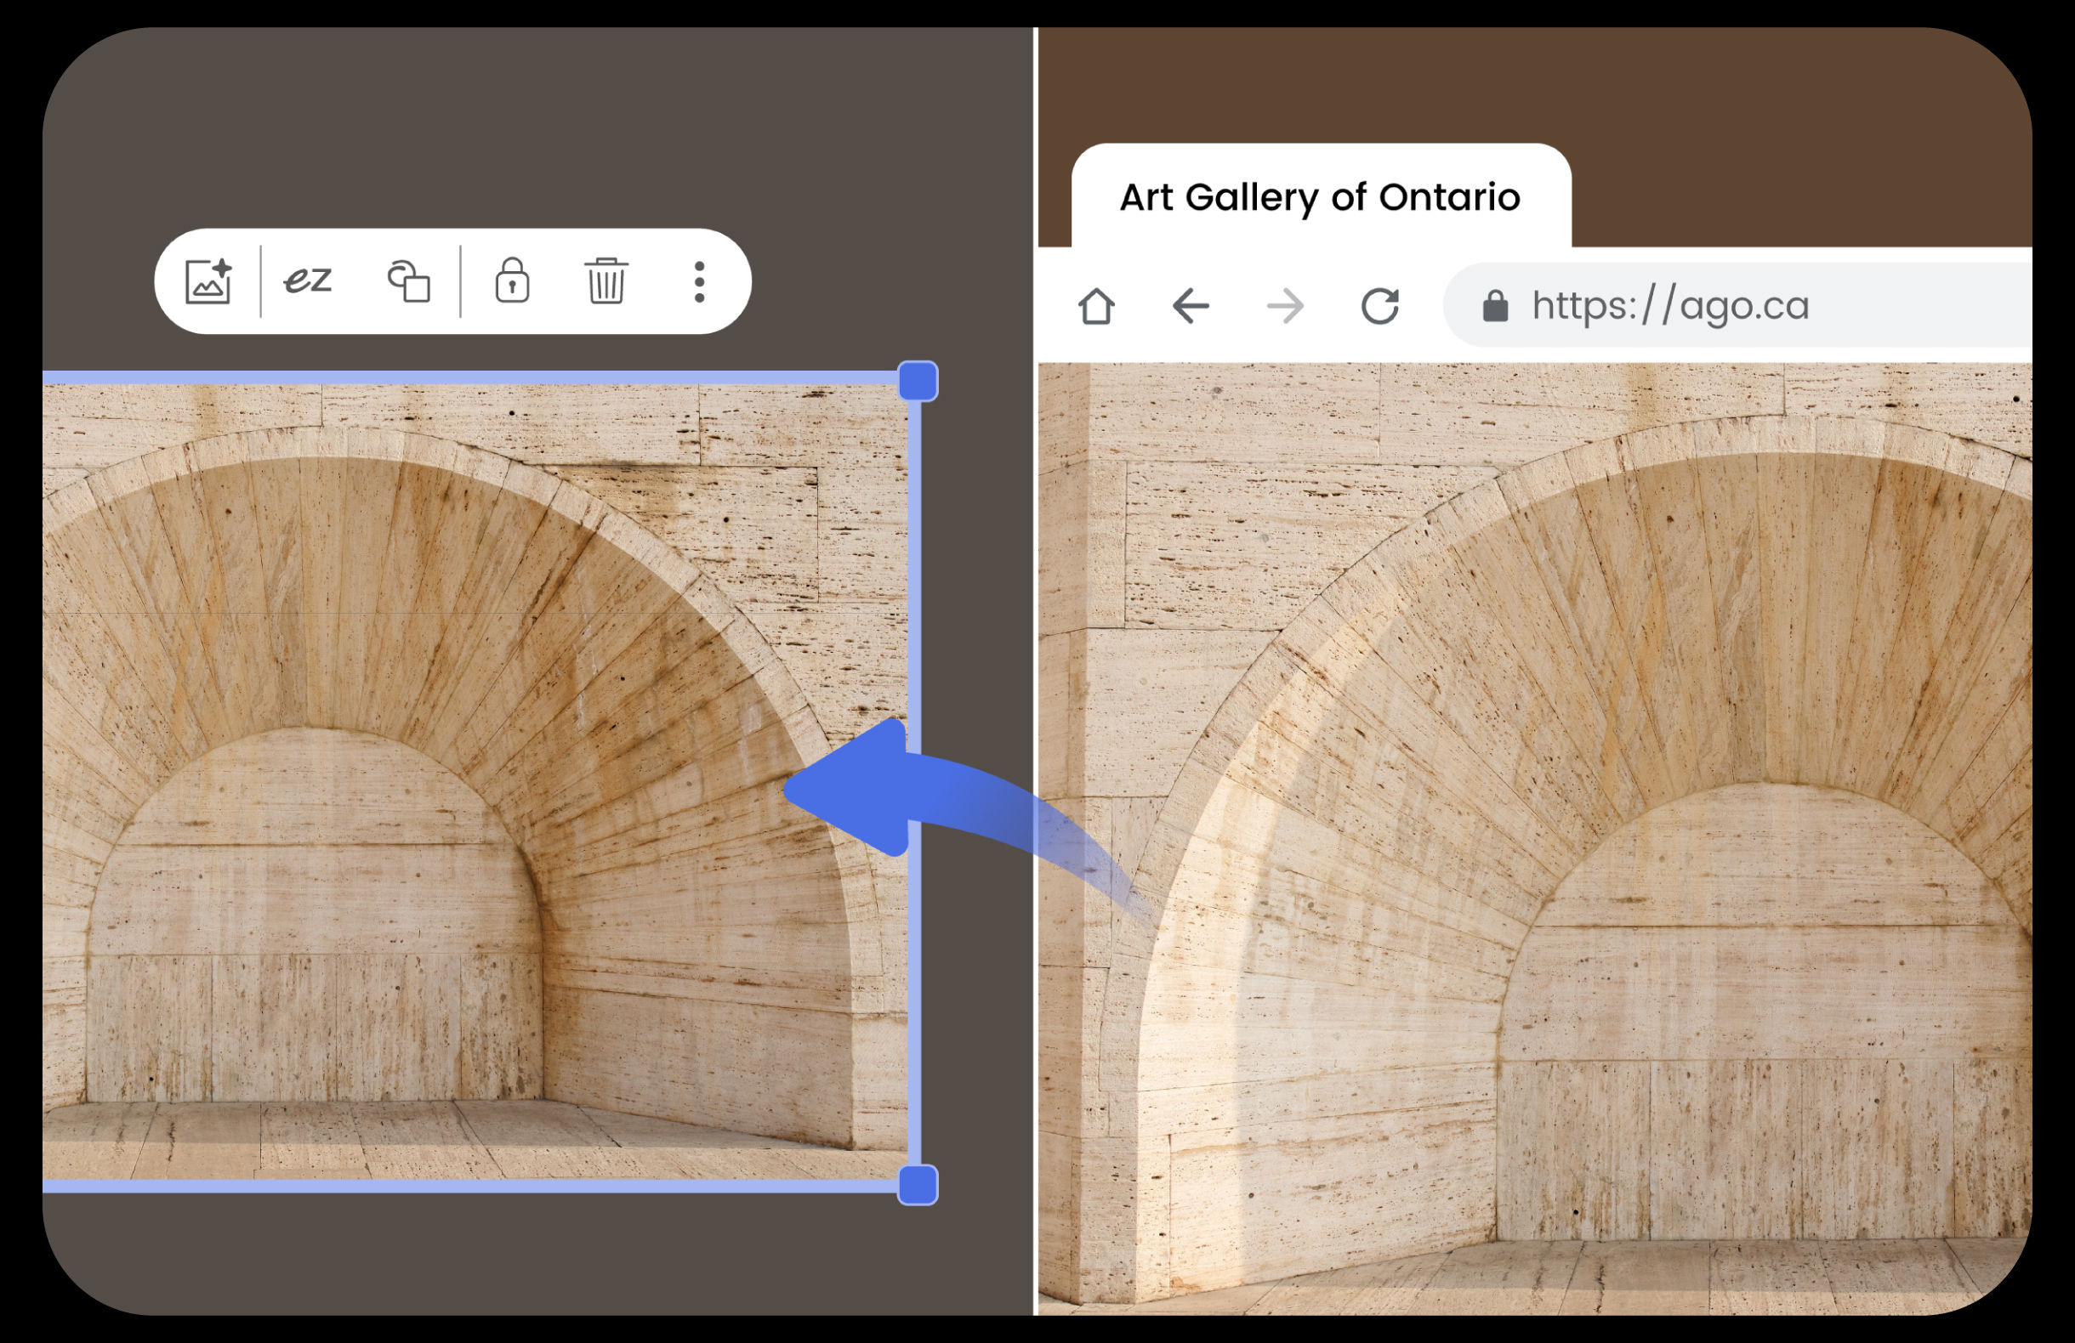Click the duplicate shapes icon
Viewport: 2075px width, 1343px height.
point(409,281)
